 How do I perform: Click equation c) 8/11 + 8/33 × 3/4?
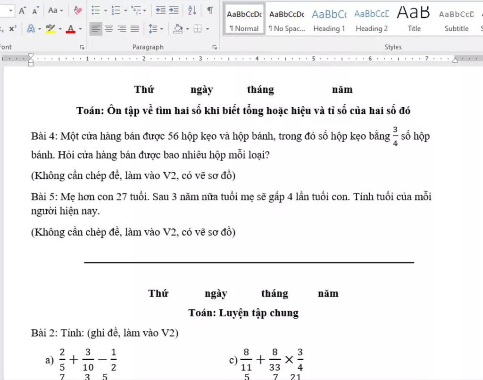click(266, 360)
